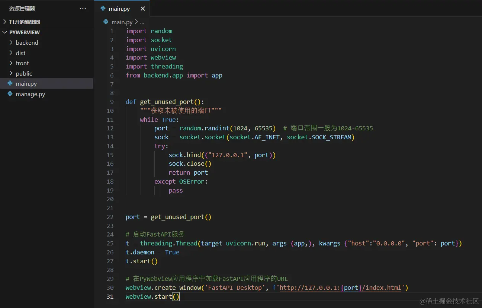482x308 pixels.
Task: Click the comment about PyWebview加载FastAPI URL
Action: (207, 279)
